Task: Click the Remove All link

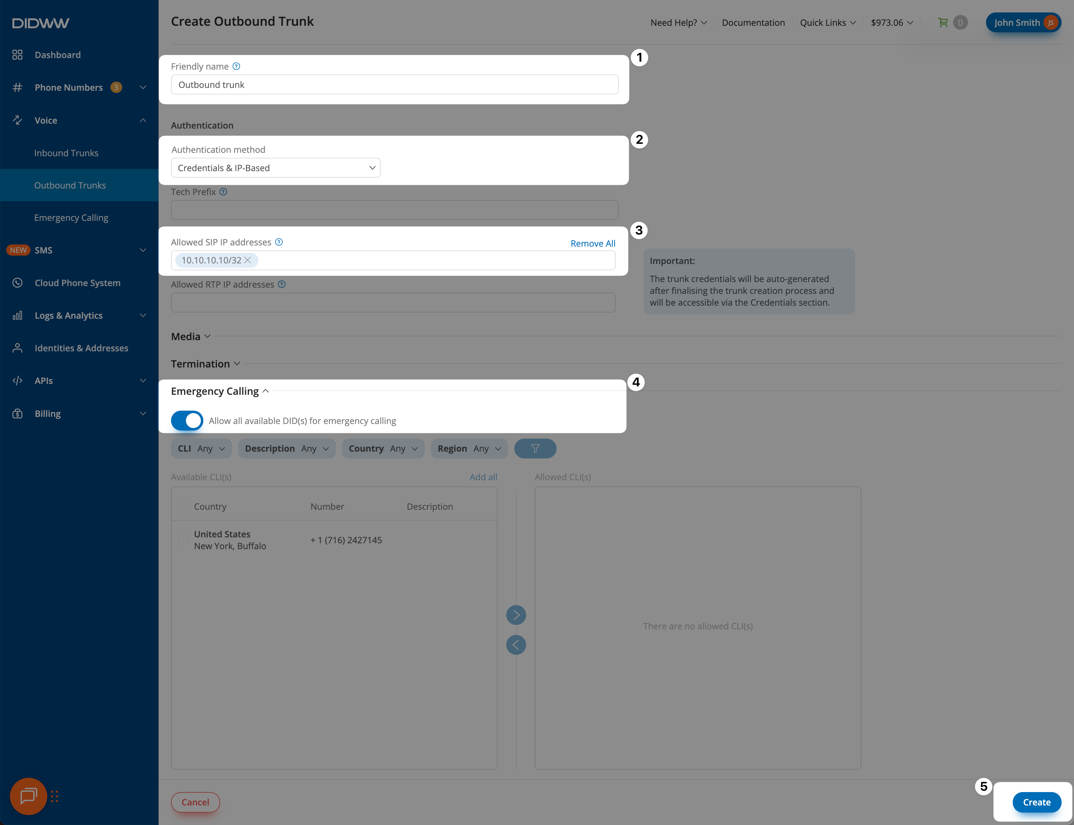Action: click(592, 244)
